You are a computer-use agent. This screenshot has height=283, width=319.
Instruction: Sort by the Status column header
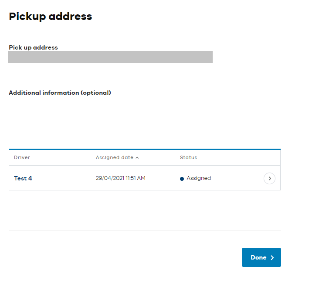pos(188,157)
